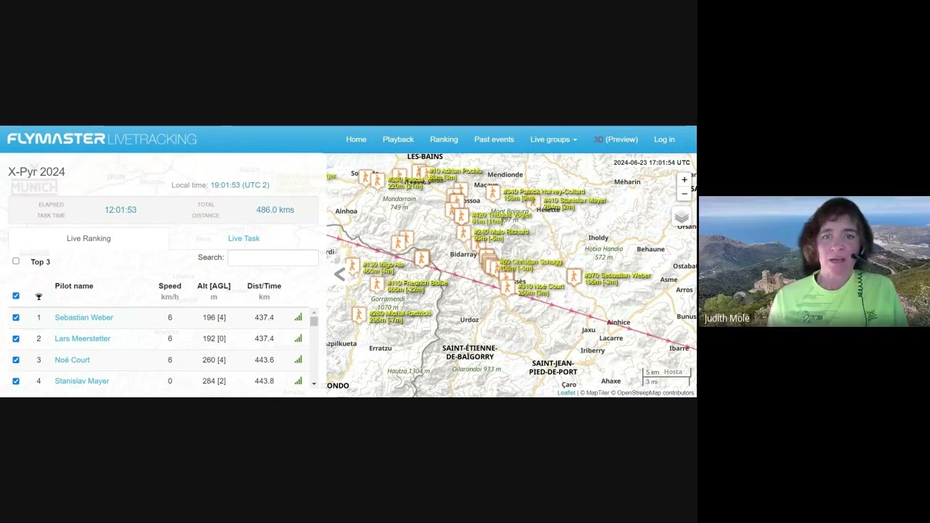Click the "Dist/Time" column header
Viewport: 930px width, 523px height.
tap(264, 286)
